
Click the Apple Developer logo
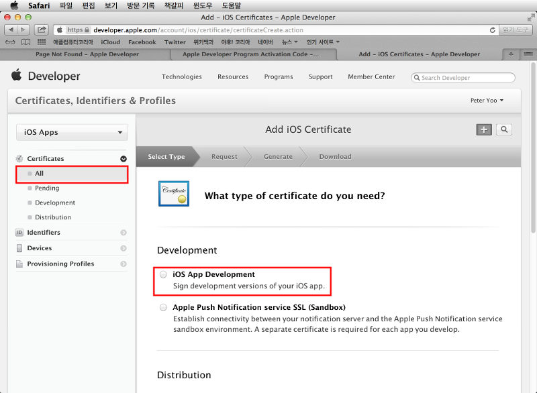click(x=46, y=76)
